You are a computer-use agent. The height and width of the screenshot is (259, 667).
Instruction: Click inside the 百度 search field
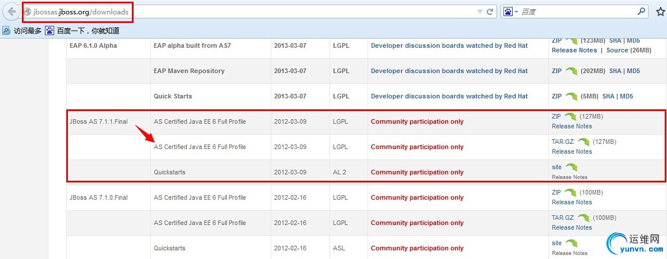(x=577, y=12)
